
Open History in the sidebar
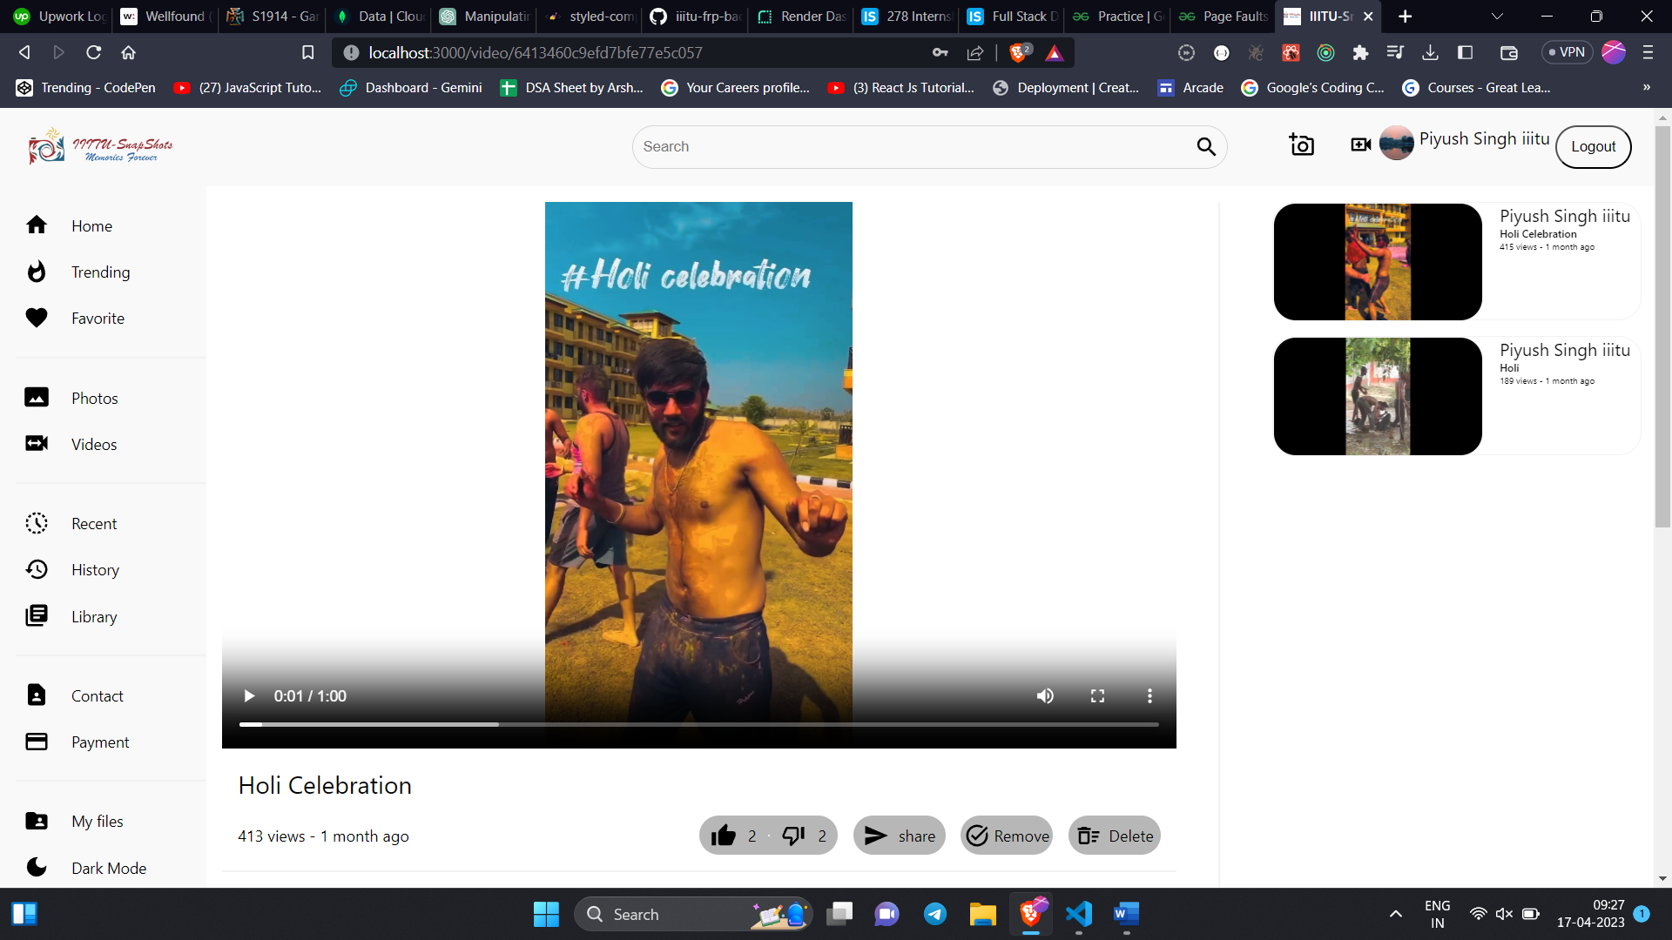point(95,570)
